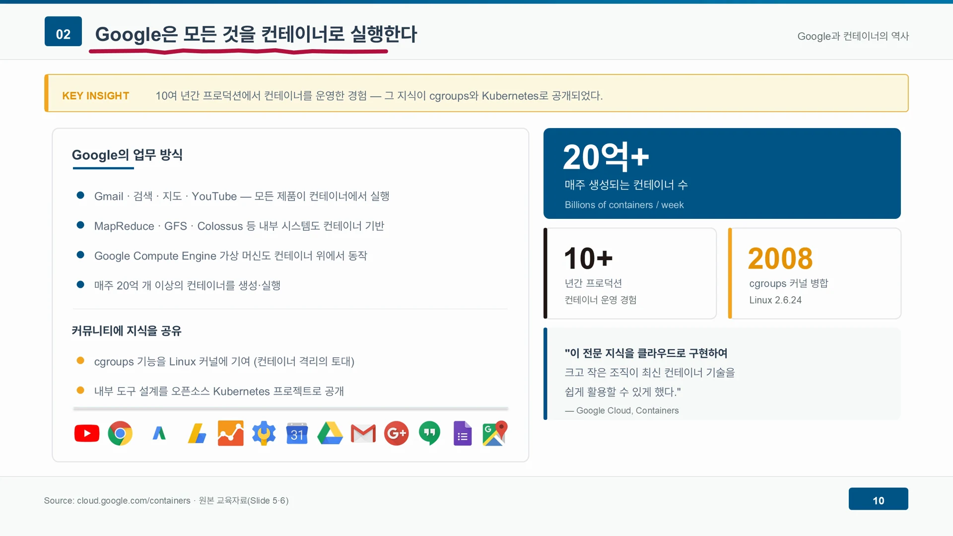Click the Google Analytics icon

(x=230, y=433)
